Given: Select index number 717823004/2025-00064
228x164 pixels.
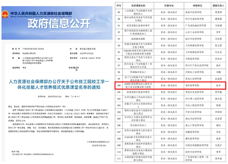Looking at the screenshot, I should [32, 49].
